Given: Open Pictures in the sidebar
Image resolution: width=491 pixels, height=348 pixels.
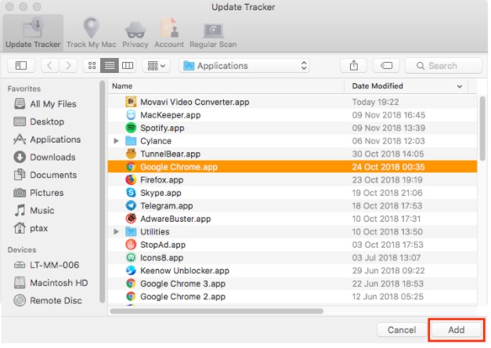Looking at the screenshot, I should [x=38, y=193].
